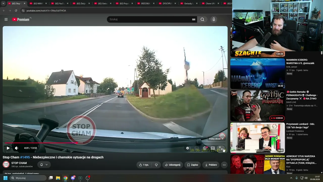Open STOP CHAM channel avatar
This screenshot has height=182, width=323.
(x=6, y=165)
